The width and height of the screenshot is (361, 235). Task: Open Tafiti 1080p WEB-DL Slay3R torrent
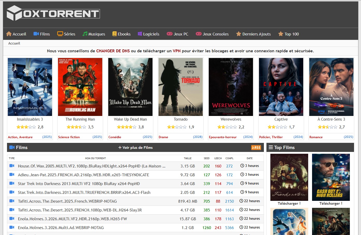(80, 210)
